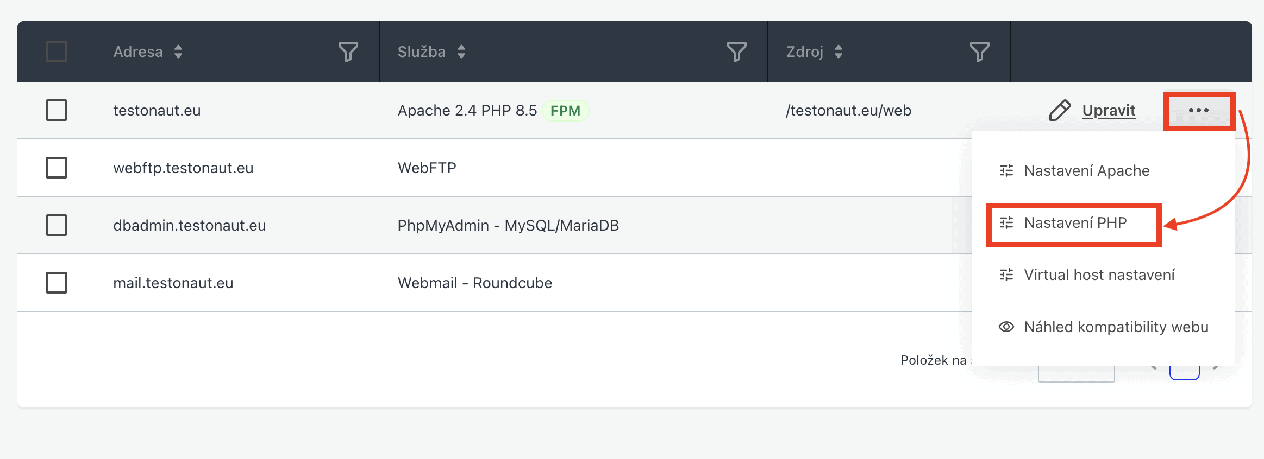Check the box for dbadmin.testonaut.eu

pos(57,225)
